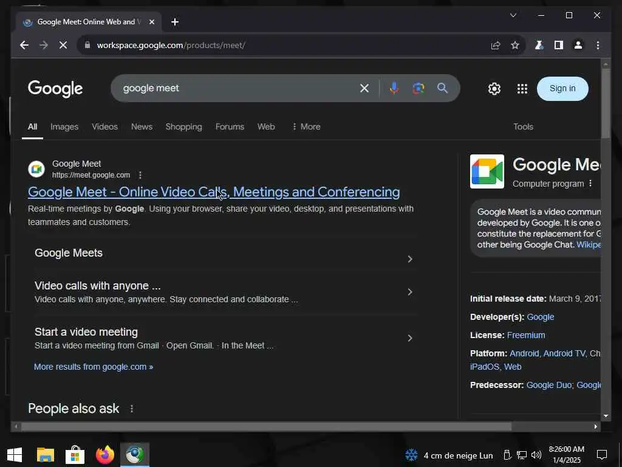Viewport: 622px width, 467px height.
Task: Click Google Meet logo in knowledge panel
Action: tap(487, 171)
